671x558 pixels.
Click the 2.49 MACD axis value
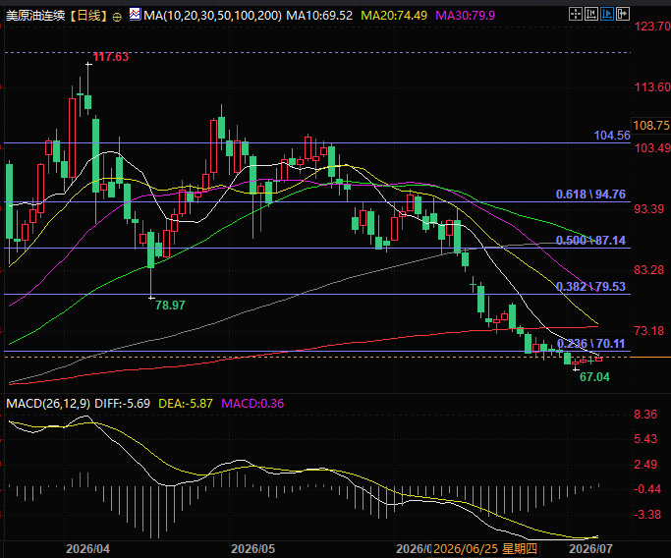[x=645, y=465]
